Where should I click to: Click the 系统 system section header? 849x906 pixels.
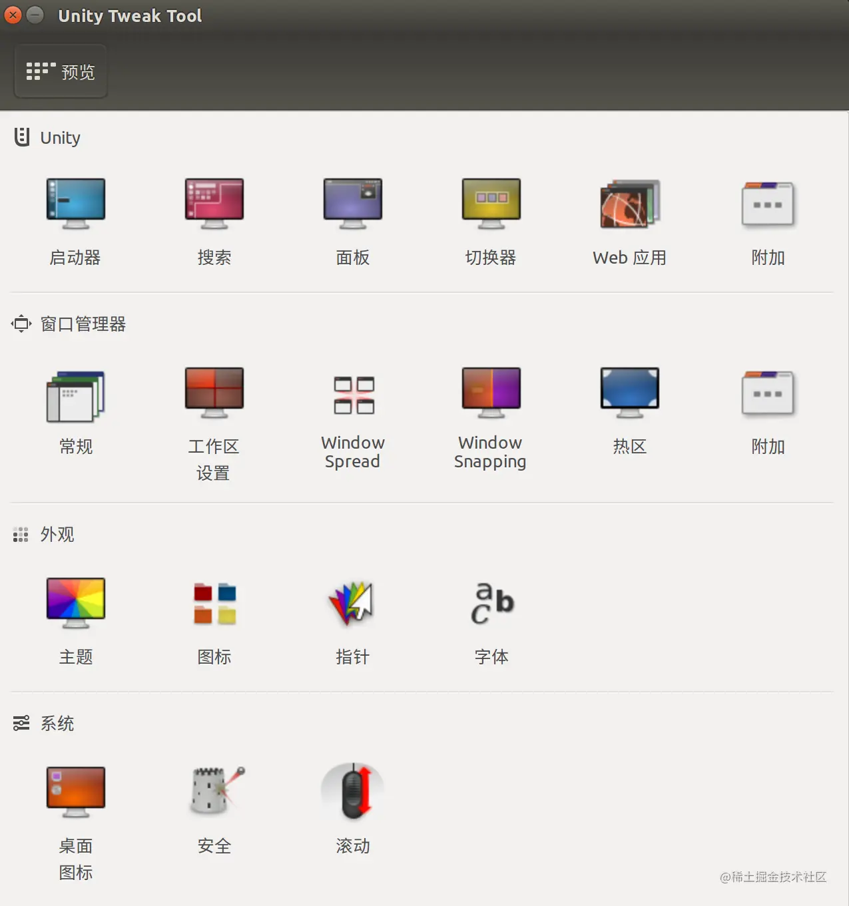[44, 724]
